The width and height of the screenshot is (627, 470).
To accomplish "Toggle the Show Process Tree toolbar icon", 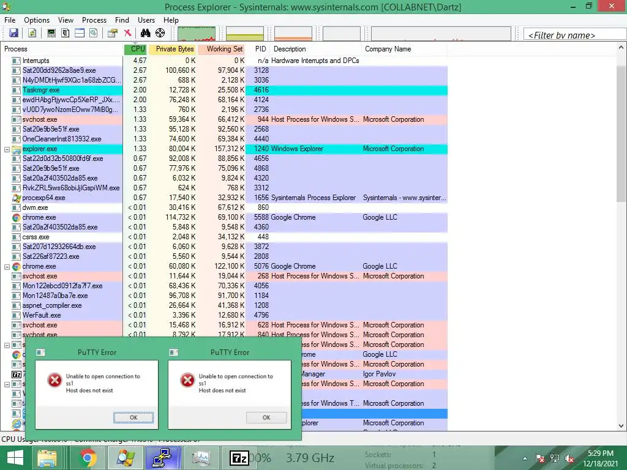I will 65,33.
